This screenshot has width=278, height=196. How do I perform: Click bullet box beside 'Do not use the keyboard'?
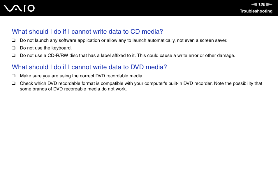point(14,48)
